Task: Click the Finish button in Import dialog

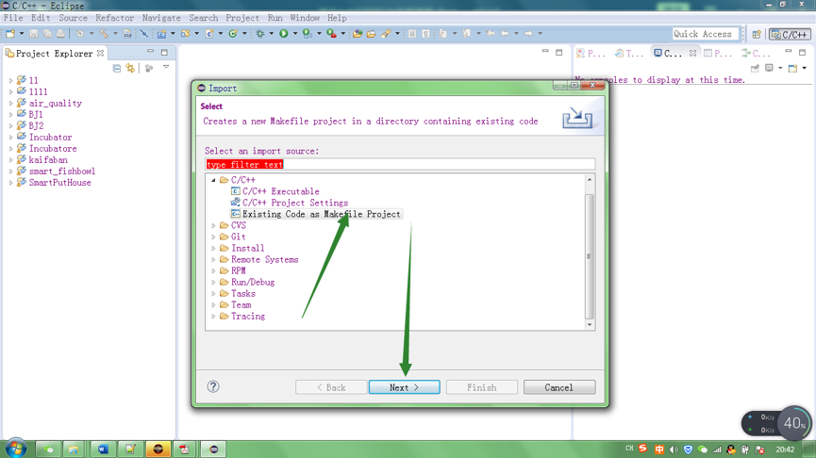Action: [481, 387]
